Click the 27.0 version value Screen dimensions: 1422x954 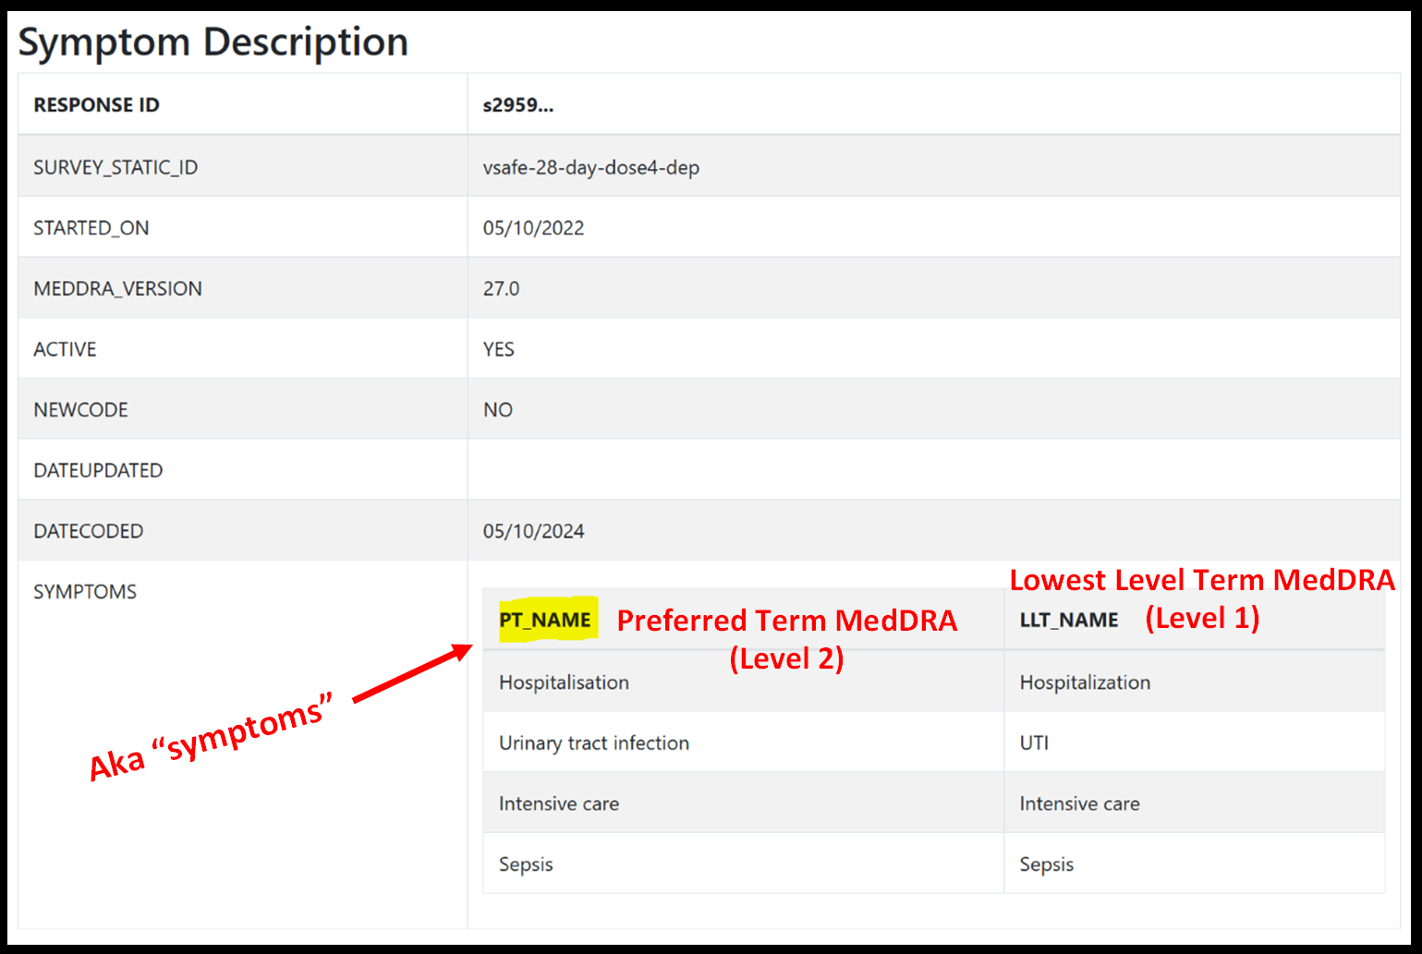(x=501, y=288)
